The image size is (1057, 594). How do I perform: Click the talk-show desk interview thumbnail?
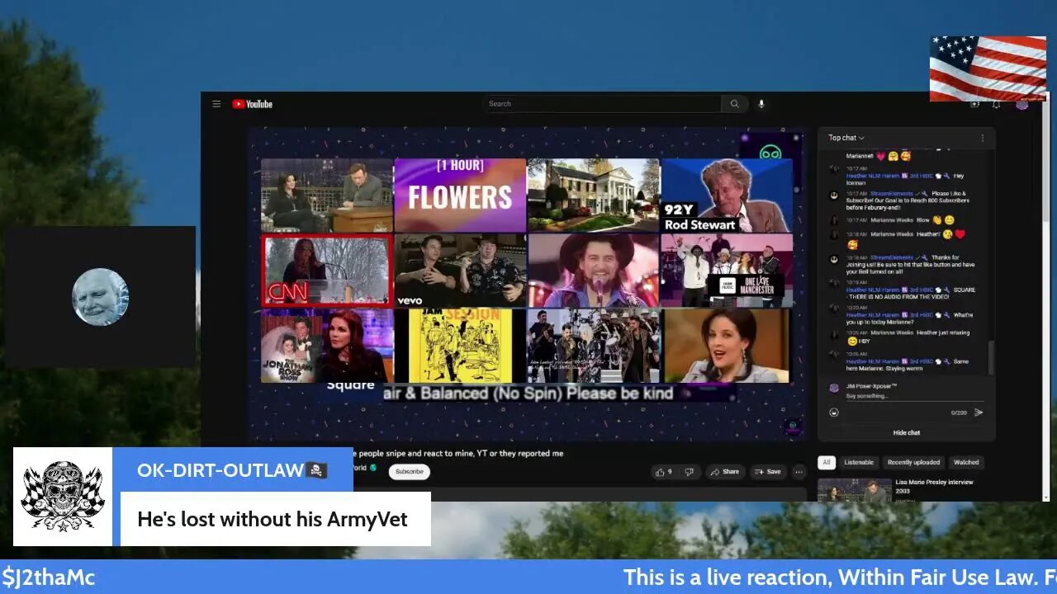327,195
